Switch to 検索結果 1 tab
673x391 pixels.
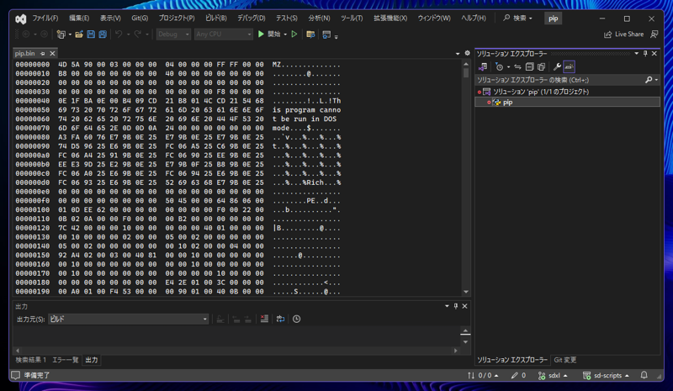point(31,360)
